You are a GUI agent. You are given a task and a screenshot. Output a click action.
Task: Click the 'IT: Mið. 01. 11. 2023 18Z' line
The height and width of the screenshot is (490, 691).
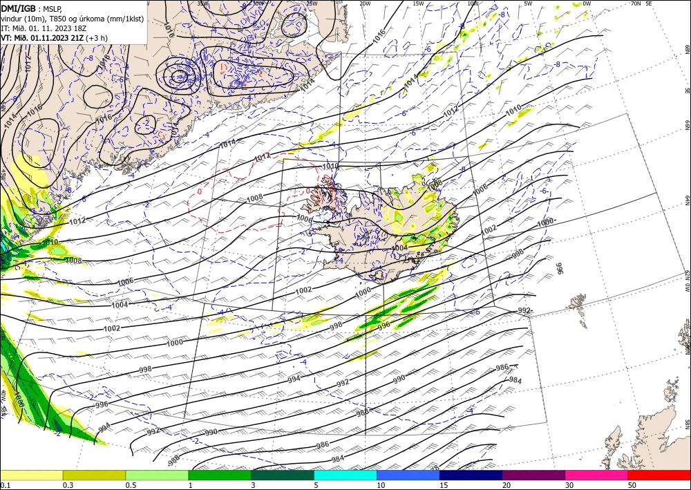pyautogui.click(x=44, y=28)
